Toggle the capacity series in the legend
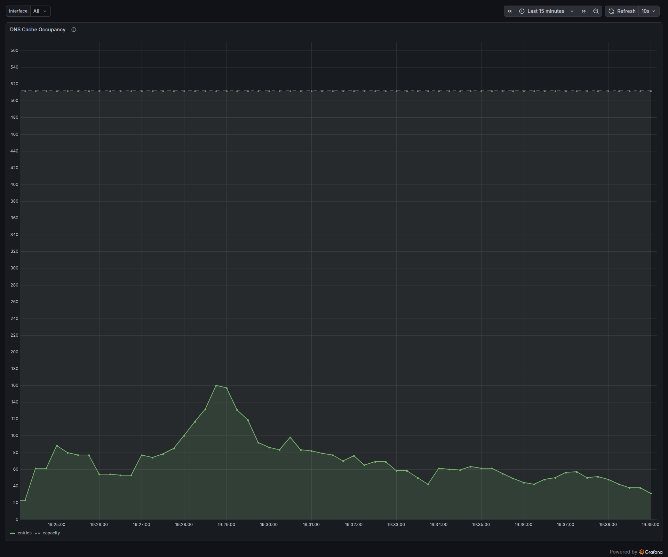 (51, 533)
